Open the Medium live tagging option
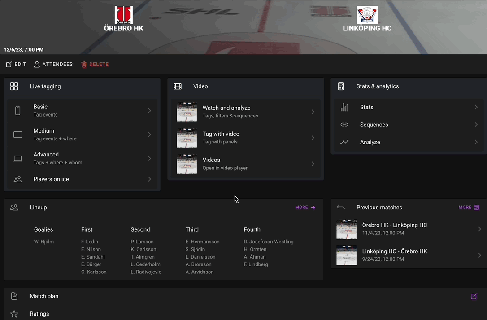 click(x=82, y=134)
